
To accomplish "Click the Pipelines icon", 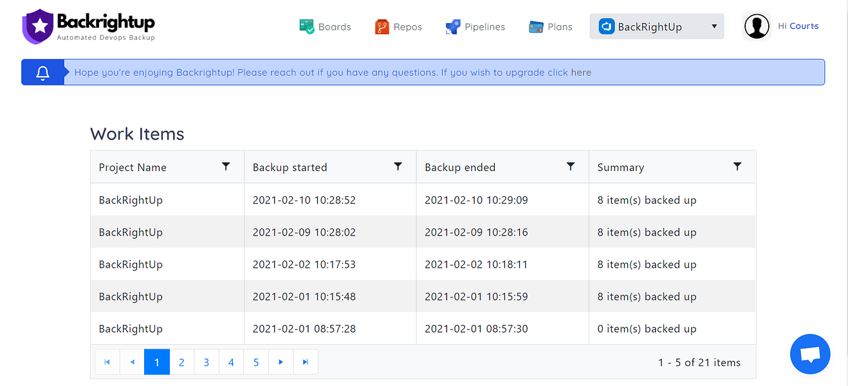I will (x=453, y=27).
